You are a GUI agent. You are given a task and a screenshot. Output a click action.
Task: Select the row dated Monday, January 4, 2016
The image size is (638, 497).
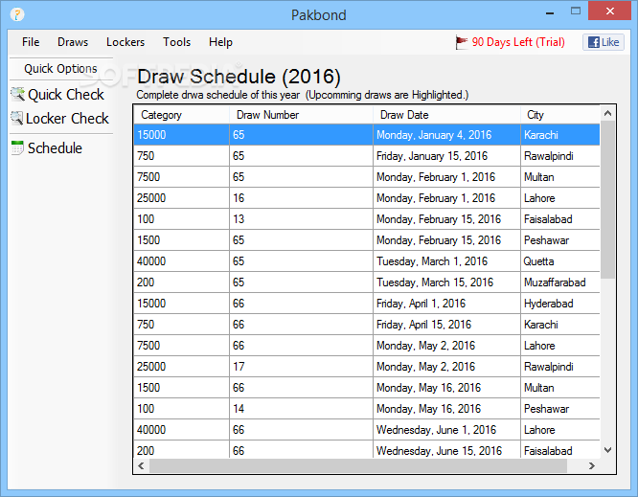(367, 135)
